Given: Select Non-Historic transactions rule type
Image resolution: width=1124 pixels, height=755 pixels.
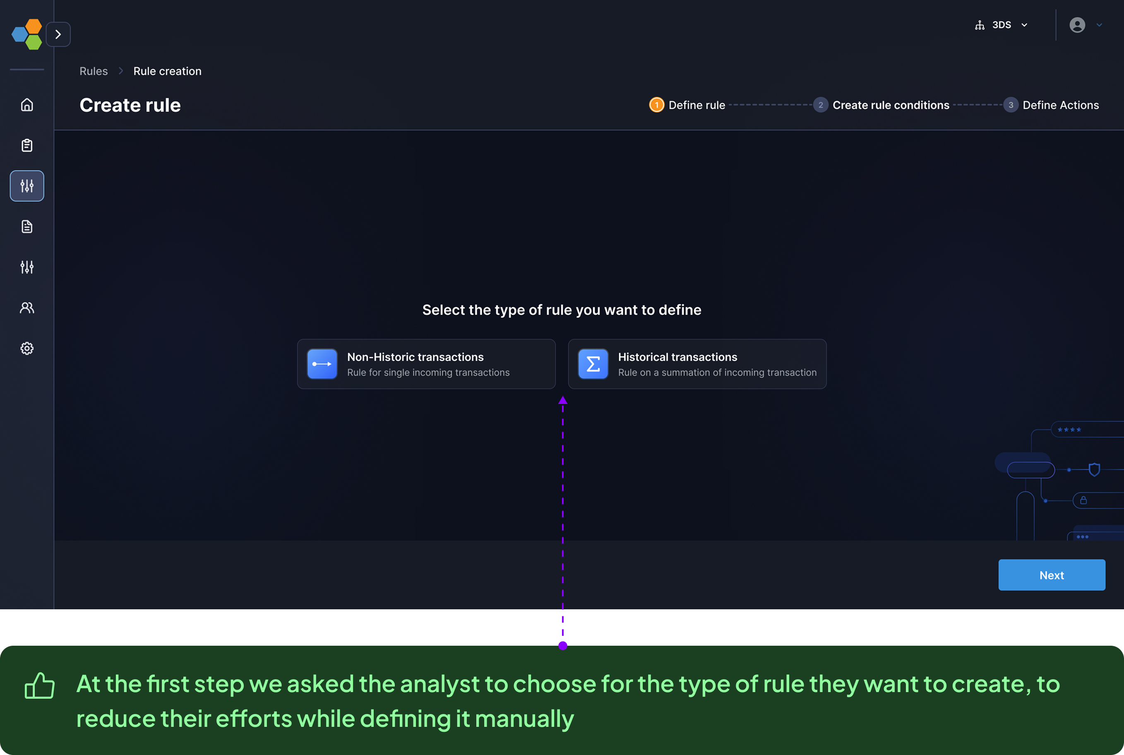Looking at the screenshot, I should [x=426, y=364].
